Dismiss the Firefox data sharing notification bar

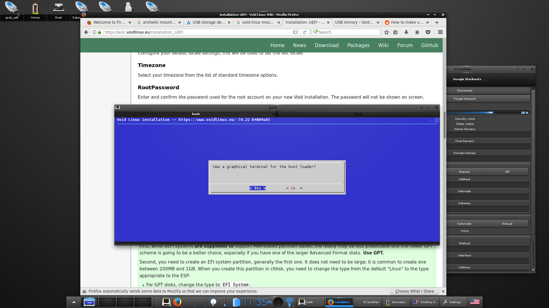pyautogui.click(x=443, y=291)
